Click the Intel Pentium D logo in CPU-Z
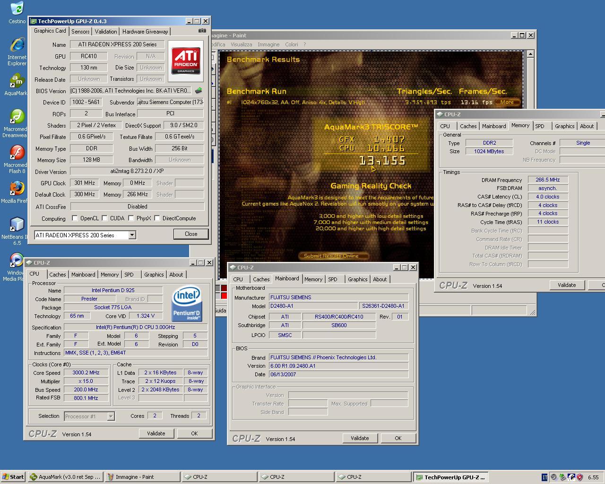 [x=187, y=304]
